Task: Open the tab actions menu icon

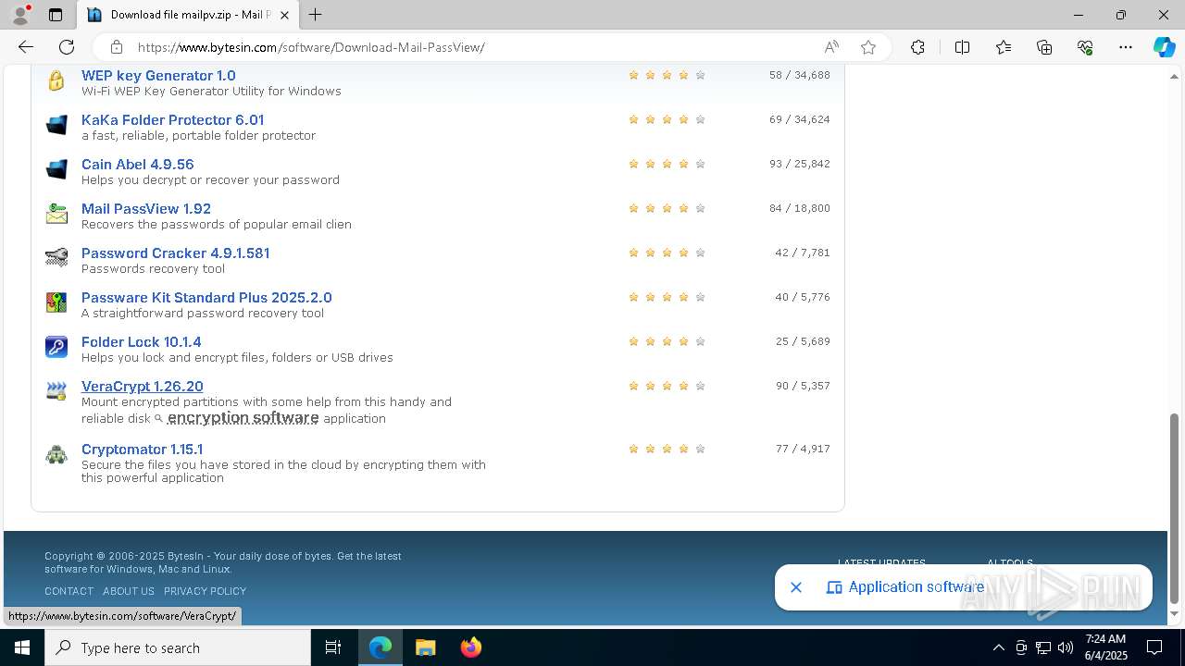Action: (56, 15)
